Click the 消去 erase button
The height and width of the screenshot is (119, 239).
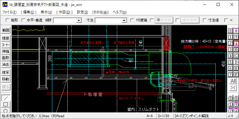point(6,64)
